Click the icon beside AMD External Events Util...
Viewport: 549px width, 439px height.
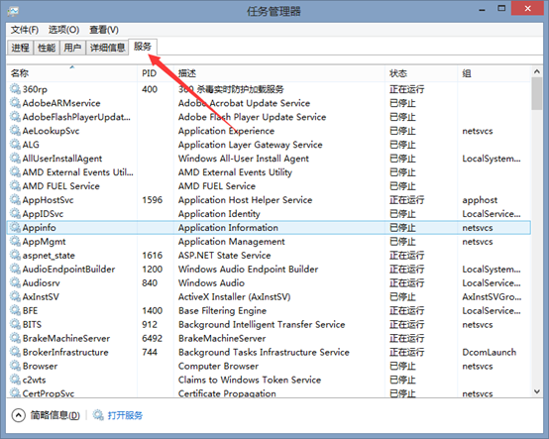click(15, 171)
